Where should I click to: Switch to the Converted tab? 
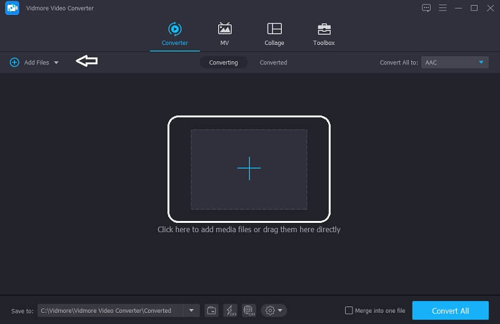pos(273,62)
